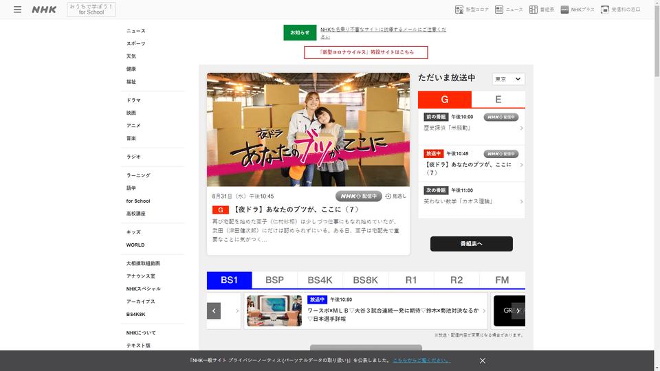660x371 pixels.
Task: Open the hamburger menu icon
Action: (x=17, y=9)
